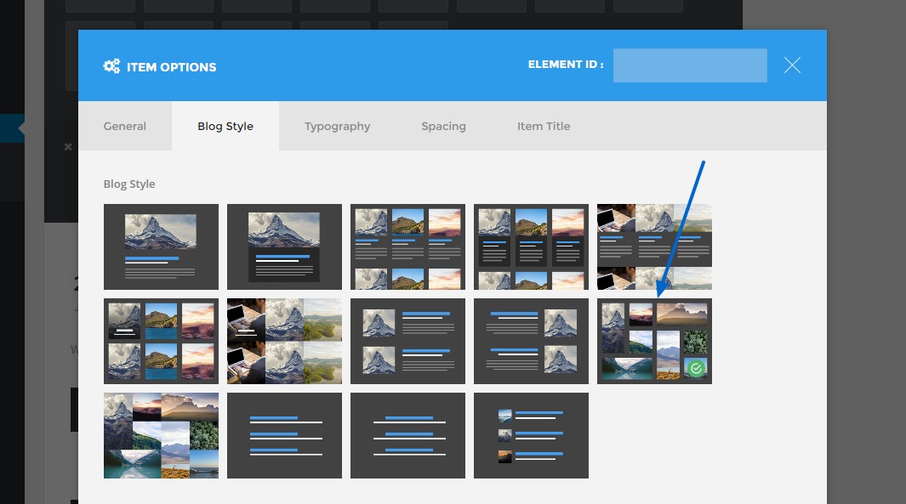Select three-column grid with dark text boxes

tap(531, 246)
